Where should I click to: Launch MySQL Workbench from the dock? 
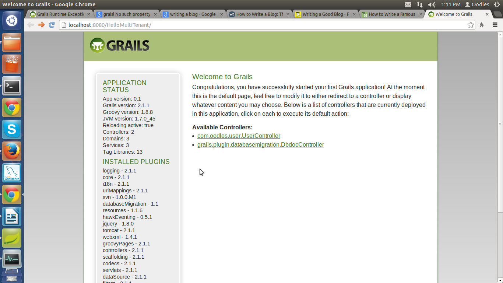[x=12, y=173]
